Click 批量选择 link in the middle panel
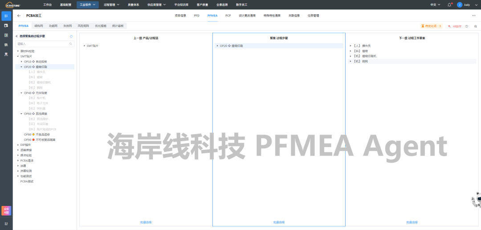 [279, 222]
